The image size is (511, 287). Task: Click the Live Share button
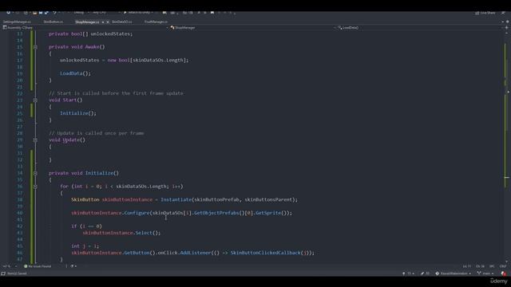point(485,13)
